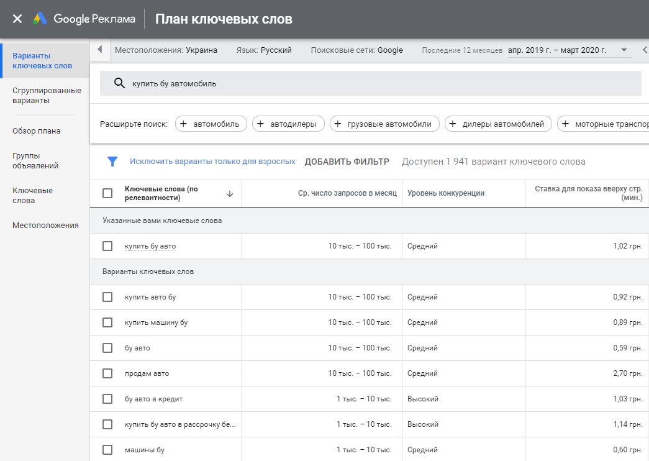Click the blue filter funnel icon
Viewport: 649px width, 461px height.
click(x=112, y=162)
